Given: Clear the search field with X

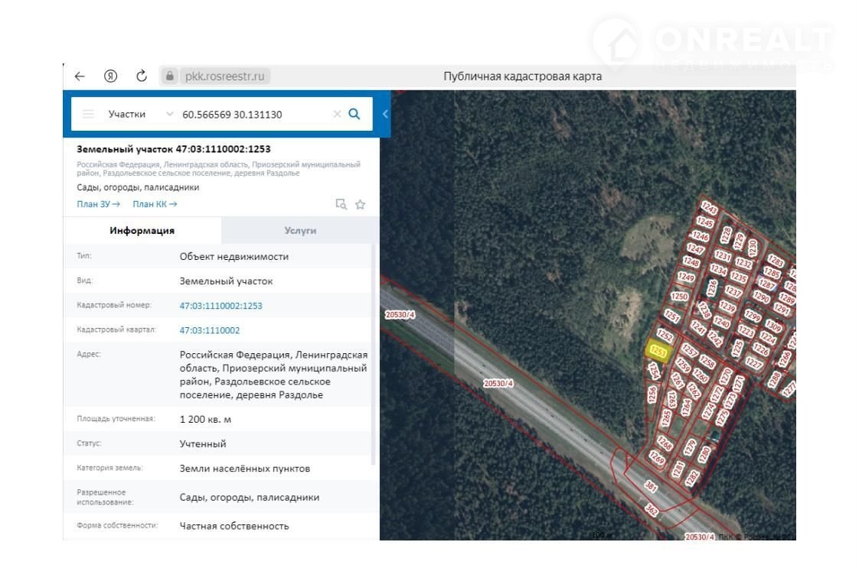Looking at the screenshot, I should coord(336,115).
